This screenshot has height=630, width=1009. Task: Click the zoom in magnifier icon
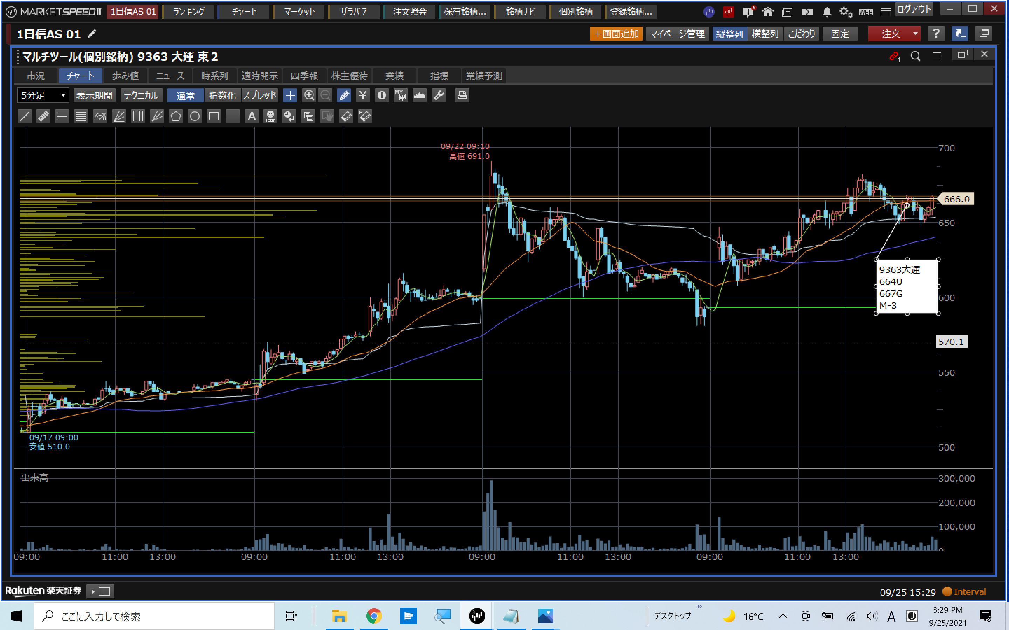point(309,96)
